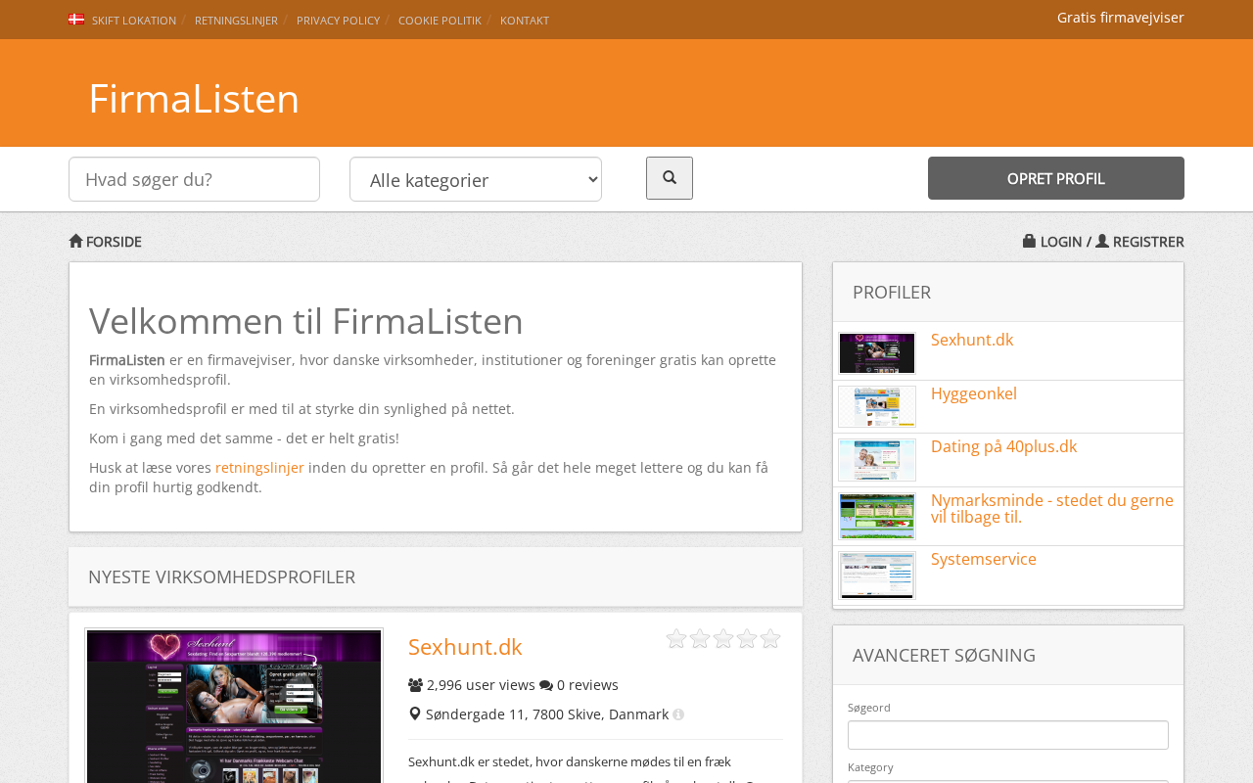Click the Dating på 40plus.dk thumbnail

point(877,460)
